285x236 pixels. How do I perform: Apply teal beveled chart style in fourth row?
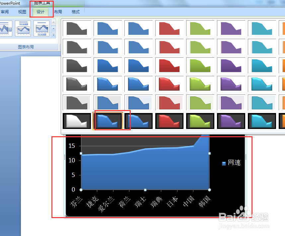click(262, 84)
